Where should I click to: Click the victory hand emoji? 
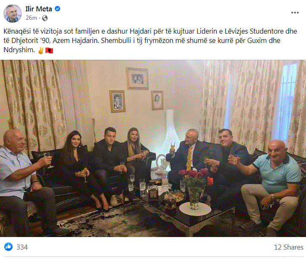click(x=41, y=51)
